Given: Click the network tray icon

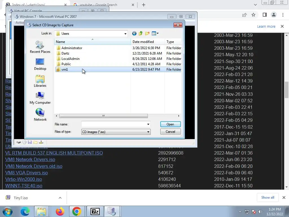Looking at the screenshot, I should [x=247, y=212].
